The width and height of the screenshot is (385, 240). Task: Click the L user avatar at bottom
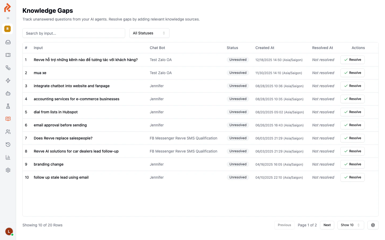pos(9,231)
